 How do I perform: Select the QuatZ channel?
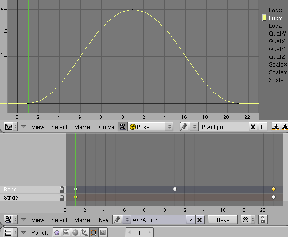pos(277,57)
